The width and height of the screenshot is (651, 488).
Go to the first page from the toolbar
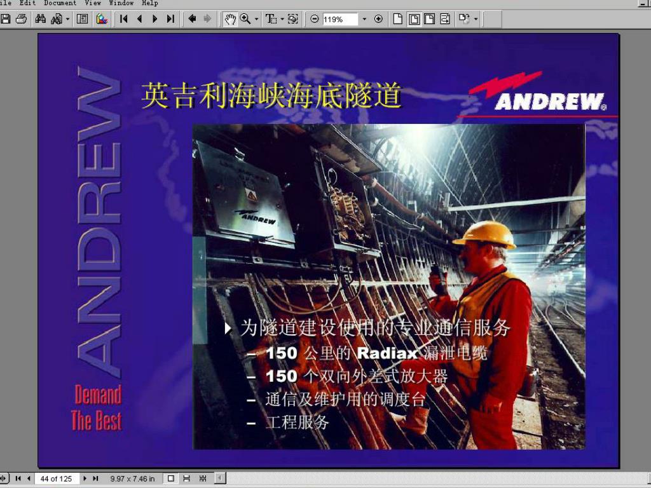pyautogui.click(x=123, y=19)
